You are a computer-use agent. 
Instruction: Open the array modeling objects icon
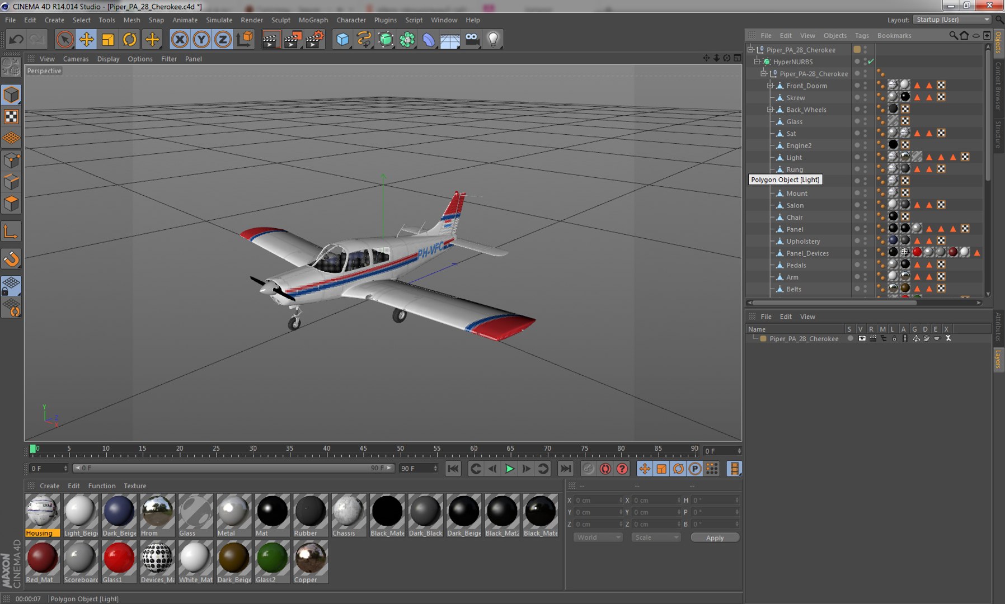click(x=407, y=39)
